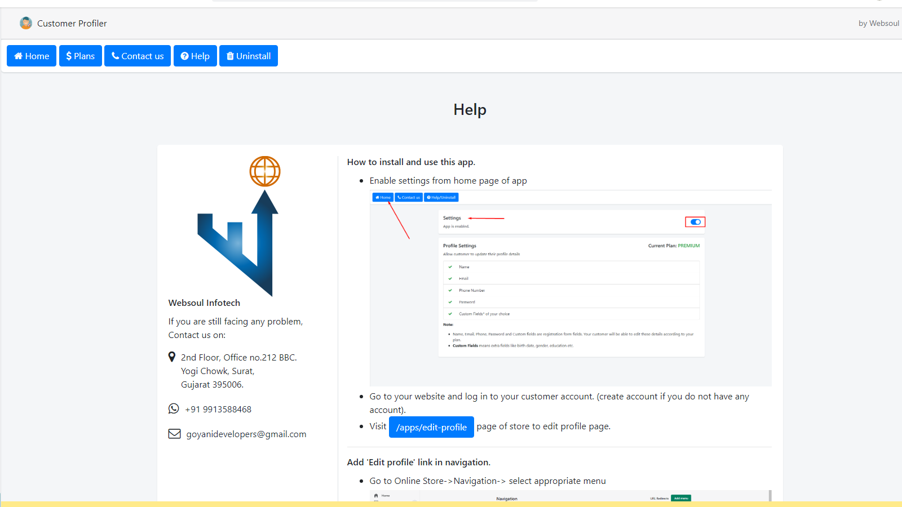The width and height of the screenshot is (902, 507).
Task: Click the Customer Profiler title text
Action: (72, 23)
